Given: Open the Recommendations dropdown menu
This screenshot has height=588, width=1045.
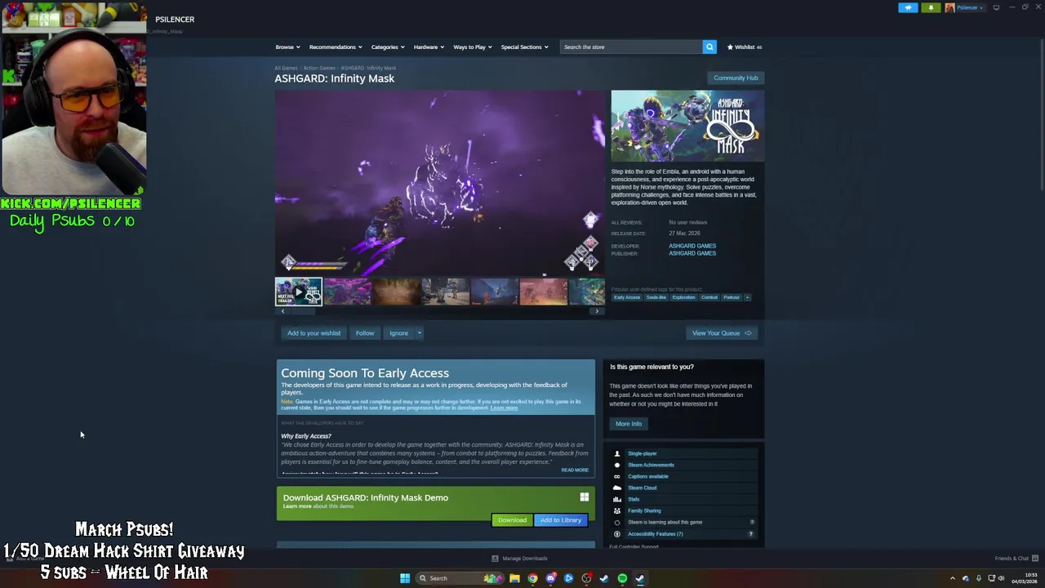Looking at the screenshot, I should pyautogui.click(x=336, y=47).
